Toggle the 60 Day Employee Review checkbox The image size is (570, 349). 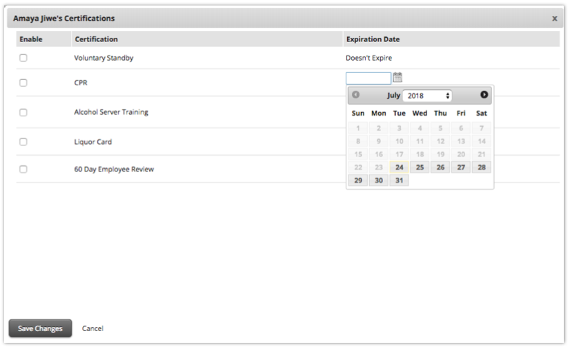pyautogui.click(x=23, y=169)
